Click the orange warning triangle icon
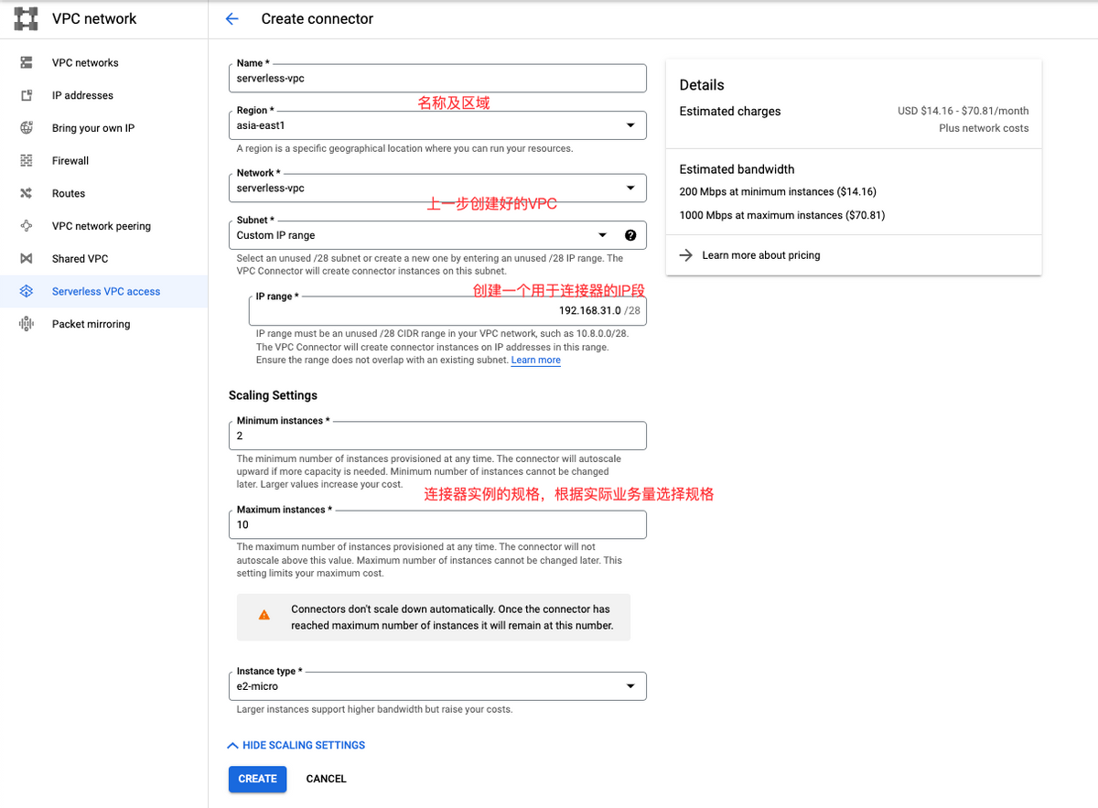 pos(264,615)
